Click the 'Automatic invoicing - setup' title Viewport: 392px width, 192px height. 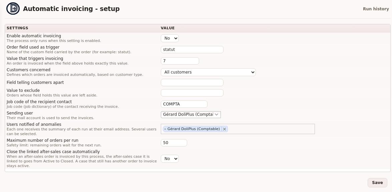71,9
